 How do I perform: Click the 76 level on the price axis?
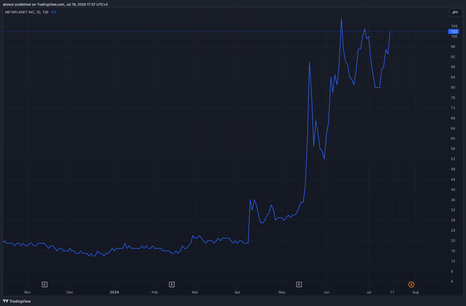(453, 98)
